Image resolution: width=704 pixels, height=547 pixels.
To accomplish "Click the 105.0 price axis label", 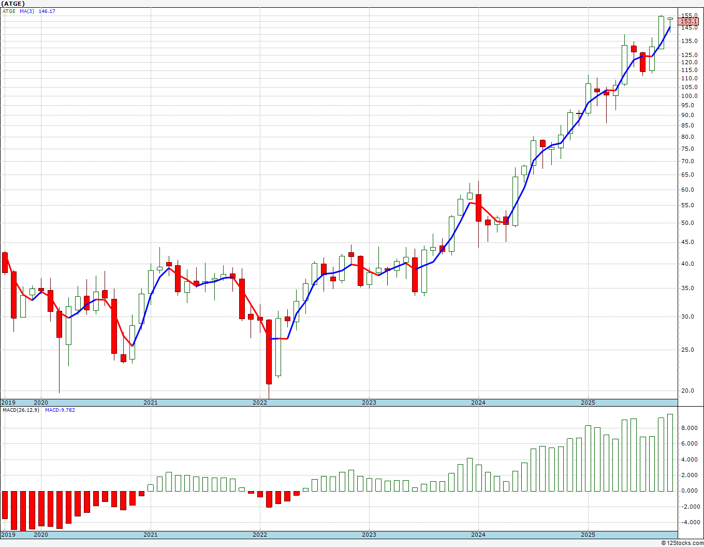I will [690, 87].
